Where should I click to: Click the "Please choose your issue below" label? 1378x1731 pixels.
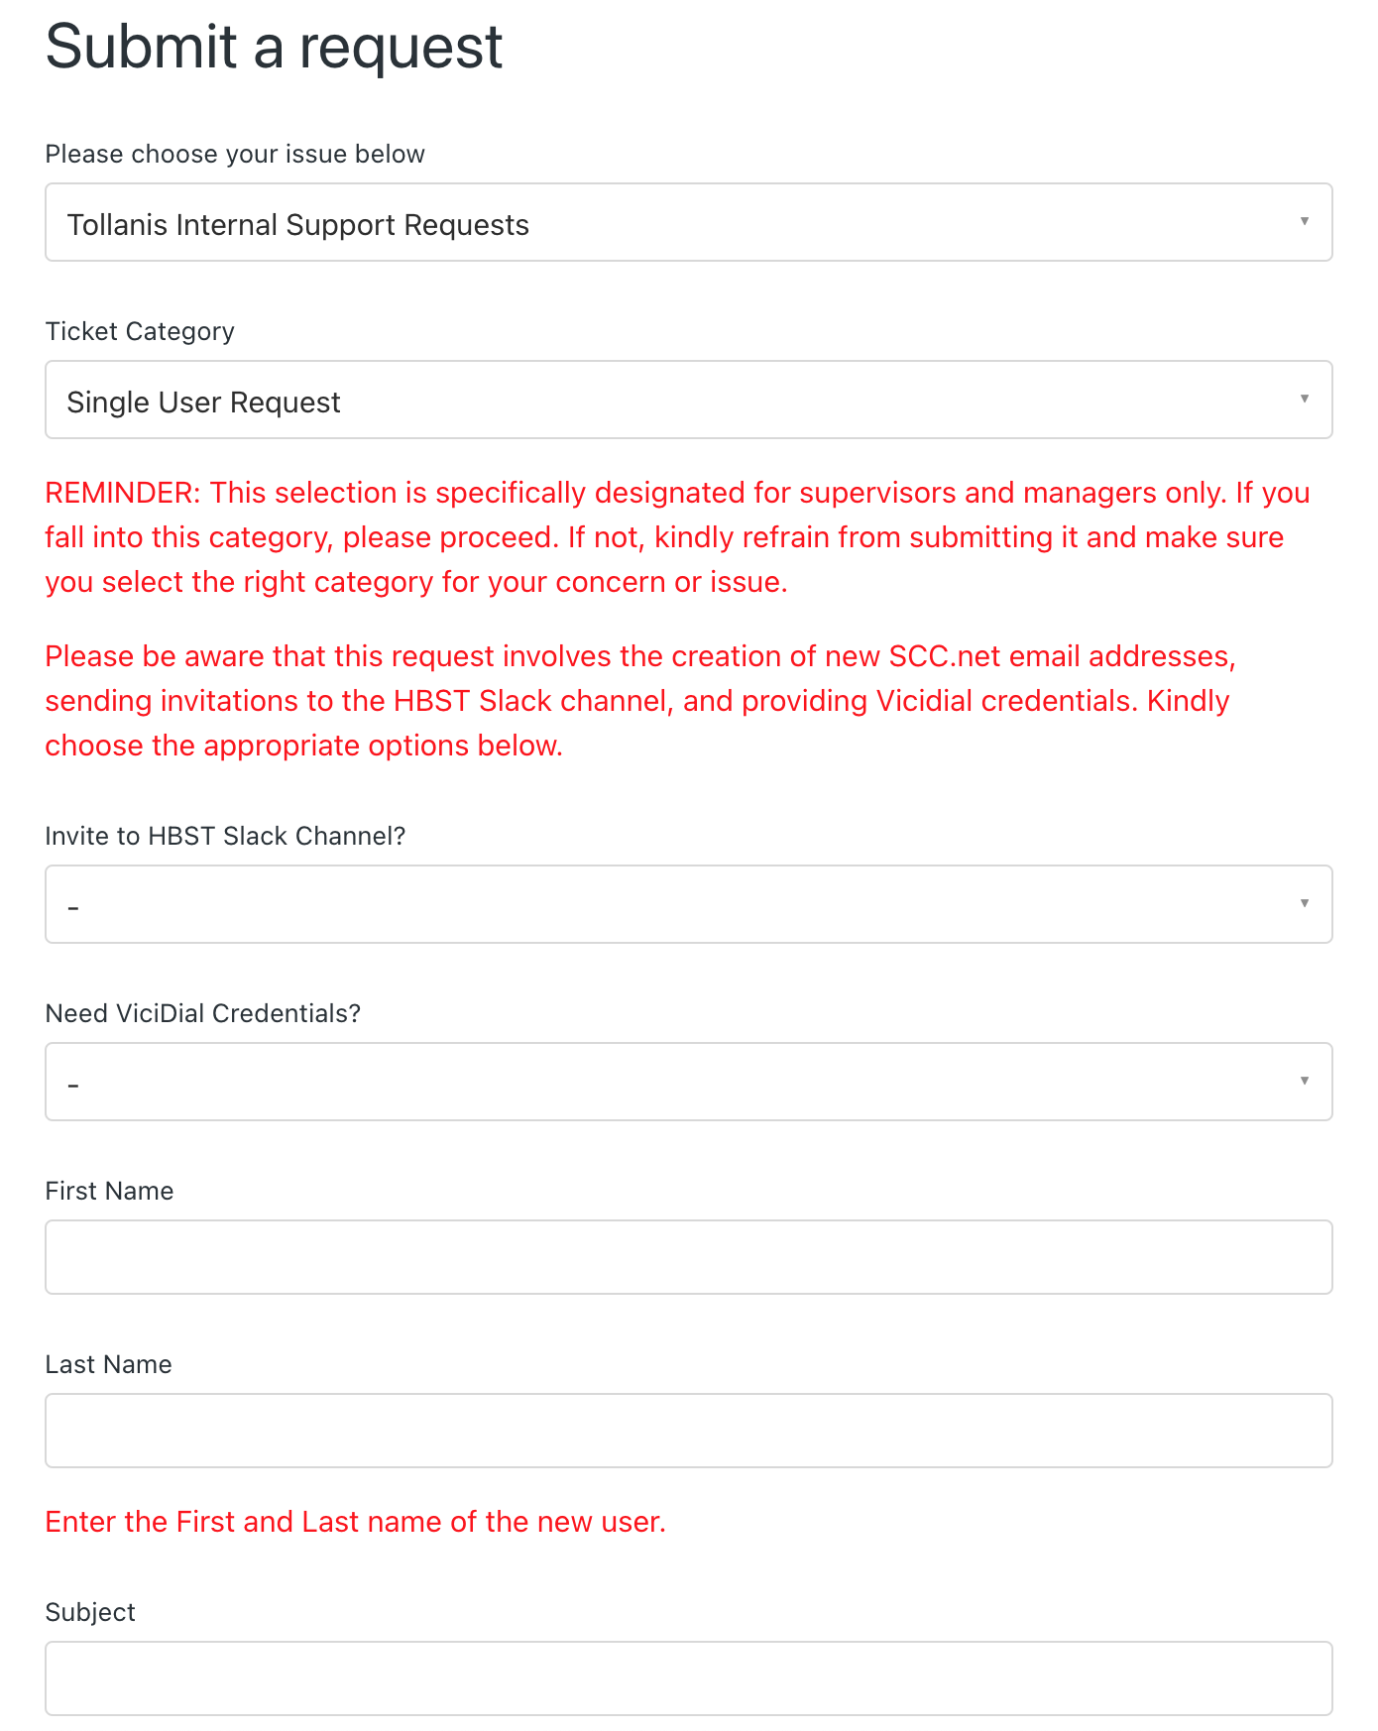[x=235, y=155]
